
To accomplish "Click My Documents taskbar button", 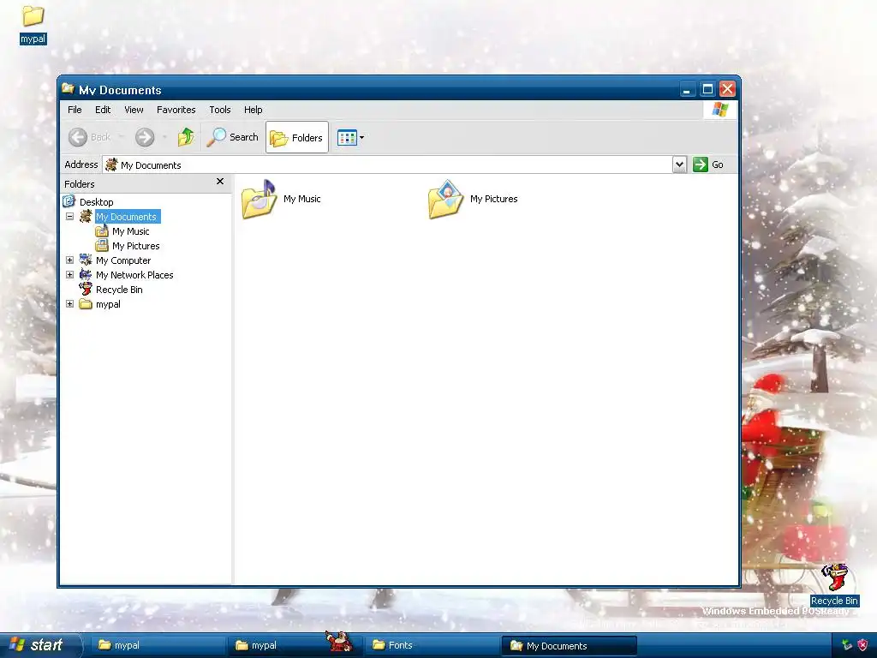I will (x=569, y=645).
